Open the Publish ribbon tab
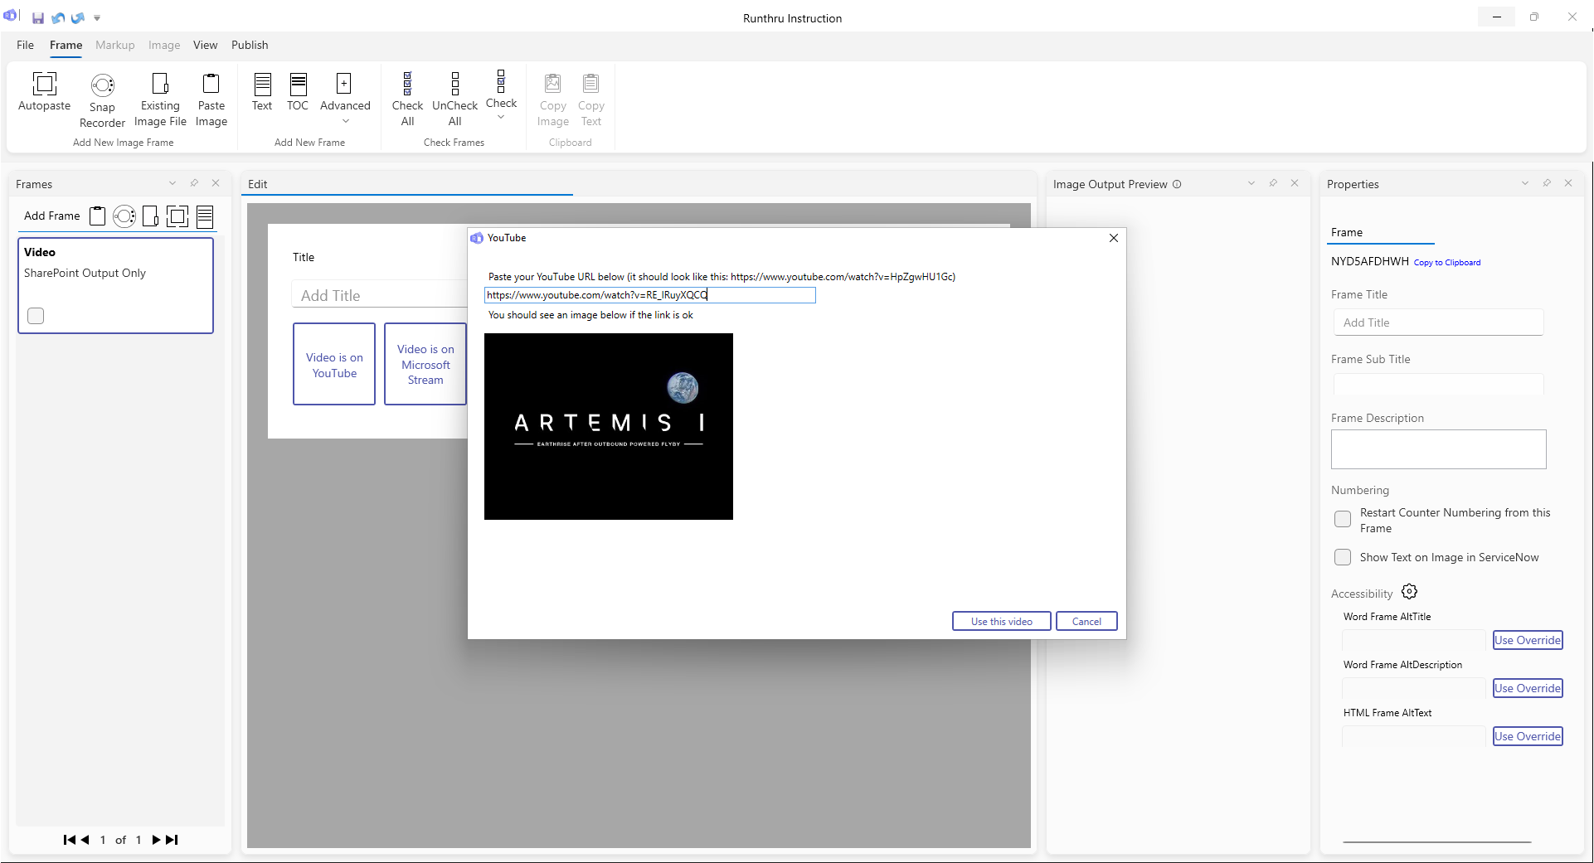The height and width of the screenshot is (863, 1594). (250, 45)
